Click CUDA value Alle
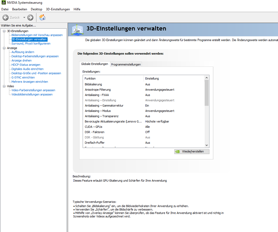The height and width of the screenshot is (232, 278). click(x=147, y=127)
